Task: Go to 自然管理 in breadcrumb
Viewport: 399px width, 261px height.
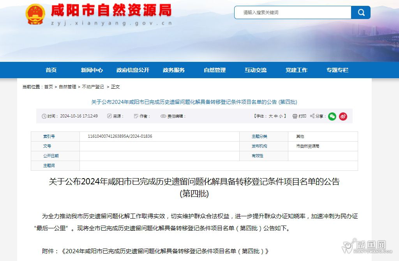Action: [67, 87]
